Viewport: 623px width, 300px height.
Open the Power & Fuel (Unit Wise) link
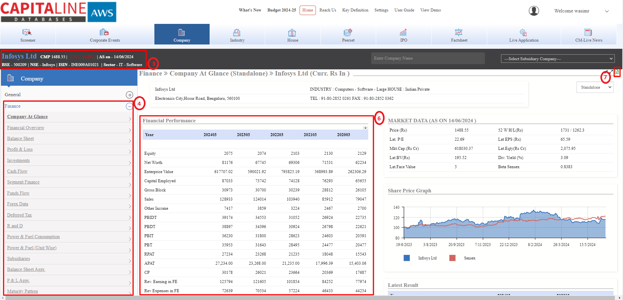32,248
